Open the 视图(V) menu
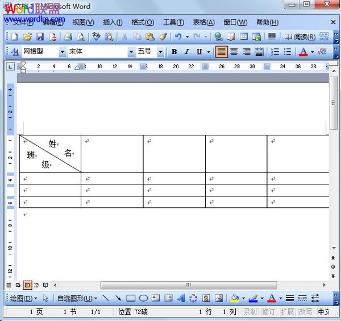Screen dimensions: 341x321 pyautogui.click(x=83, y=22)
